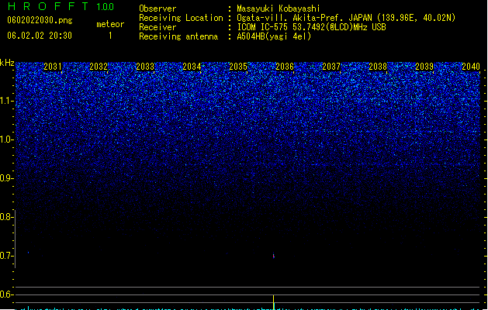
Task: Click the gray vertical bar beside 0.8 kHz
Action: pos(15,239)
